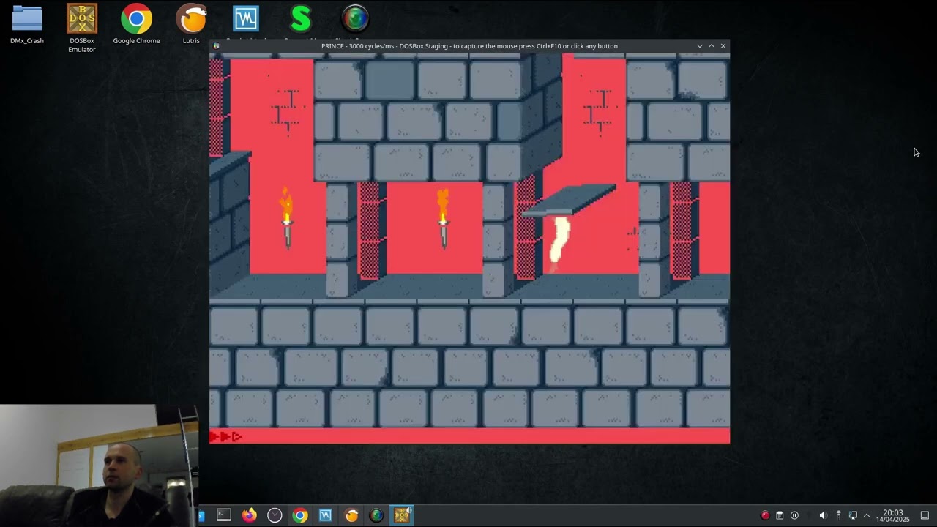
Task: Open the 20:03 clock and calendar
Action: [x=893, y=516]
